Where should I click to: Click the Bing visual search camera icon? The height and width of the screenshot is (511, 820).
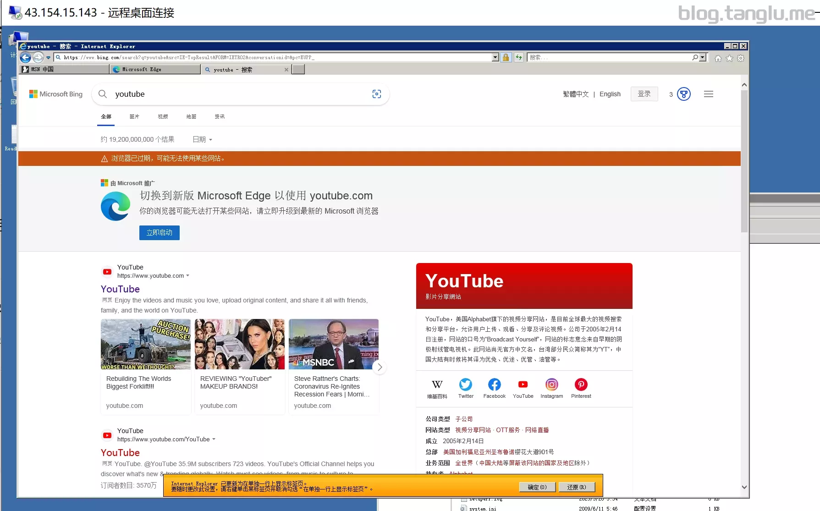[x=377, y=94]
